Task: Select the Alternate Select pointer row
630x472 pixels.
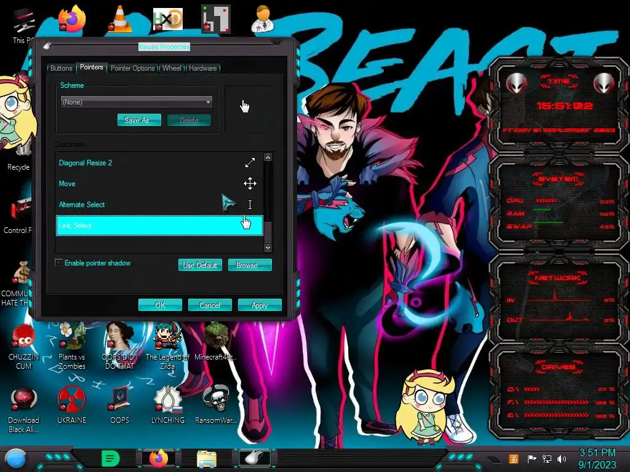Action: [159, 204]
